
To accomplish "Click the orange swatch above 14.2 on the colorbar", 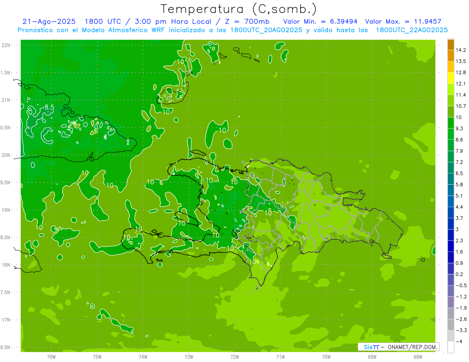I will pyautogui.click(x=451, y=45).
